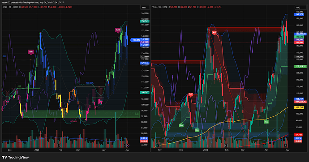Click the red 6.46M volume label in left chart
This screenshot has height=162, width=309.
[x=144, y=141]
